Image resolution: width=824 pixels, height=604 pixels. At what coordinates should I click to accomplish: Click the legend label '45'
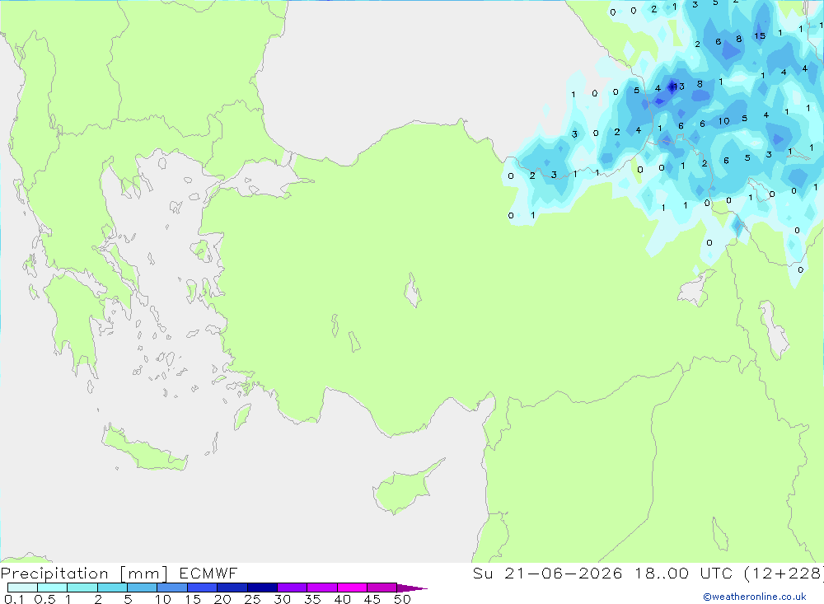tap(372, 599)
